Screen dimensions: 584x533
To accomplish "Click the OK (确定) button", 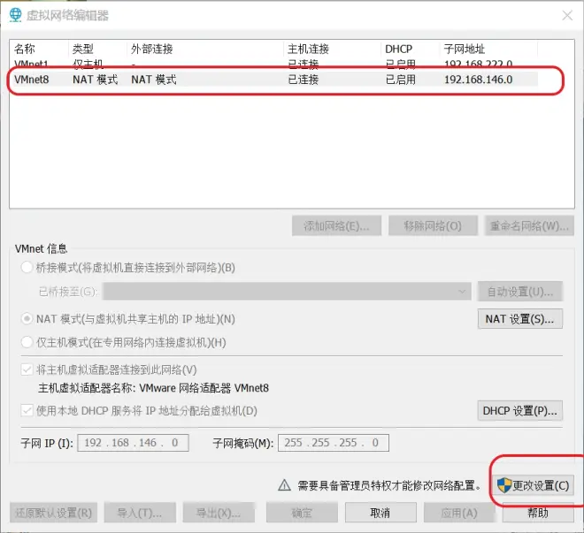I will tap(302, 513).
